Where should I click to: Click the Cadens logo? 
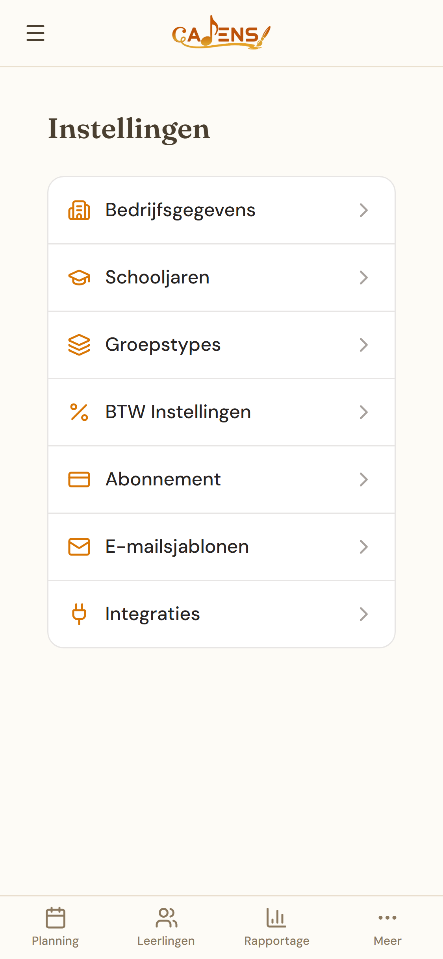221,33
